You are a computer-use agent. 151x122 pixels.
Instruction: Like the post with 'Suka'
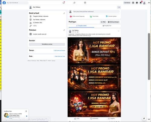click(77, 118)
